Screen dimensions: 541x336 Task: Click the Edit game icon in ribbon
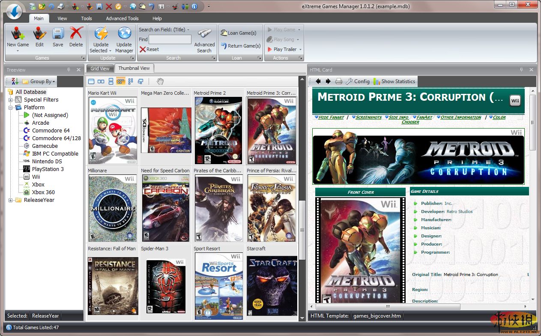point(40,34)
